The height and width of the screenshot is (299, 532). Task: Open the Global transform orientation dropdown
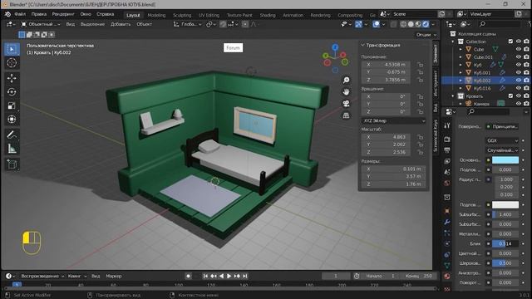pos(188,24)
